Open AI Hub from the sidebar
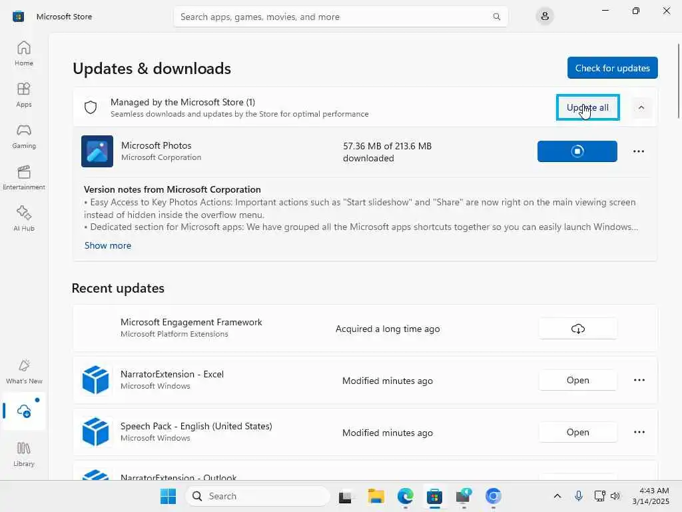 pyautogui.click(x=24, y=219)
